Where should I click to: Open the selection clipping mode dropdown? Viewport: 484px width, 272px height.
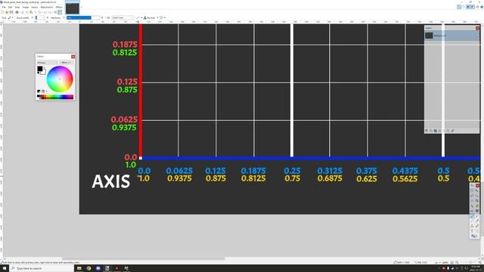point(163,17)
